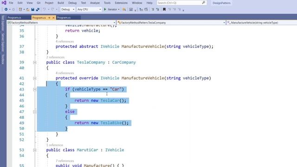The image size is (297, 167).
Task: Switch to the third Program.cs tab
Action: (x=68, y=18)
